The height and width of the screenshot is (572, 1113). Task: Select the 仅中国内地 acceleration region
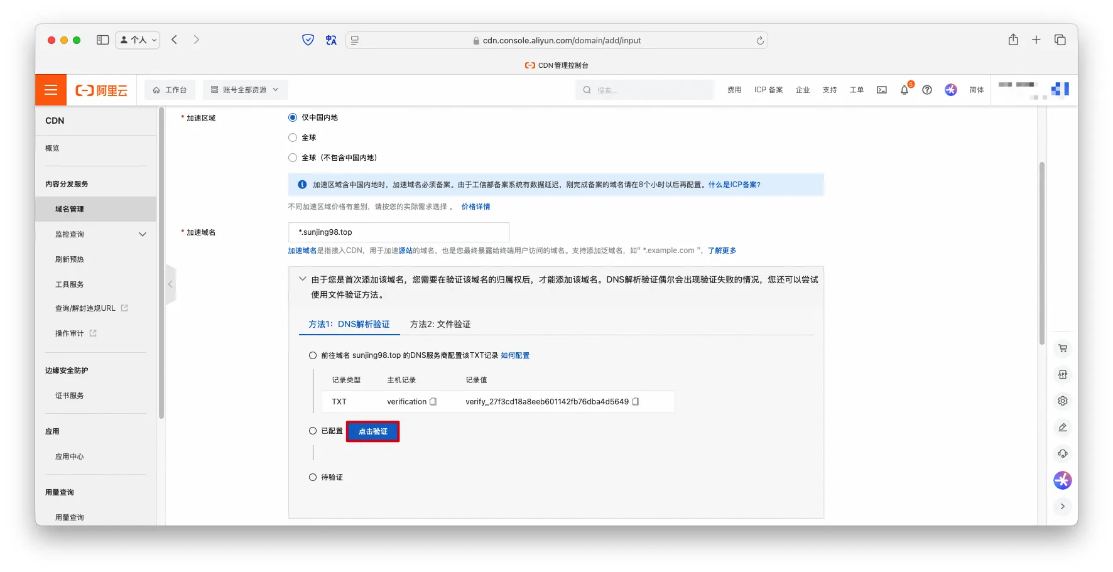pos(293,117)
